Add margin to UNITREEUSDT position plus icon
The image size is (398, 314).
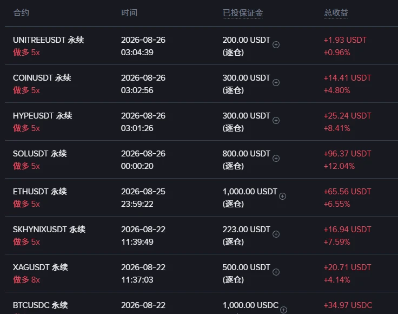pos(276,45)
